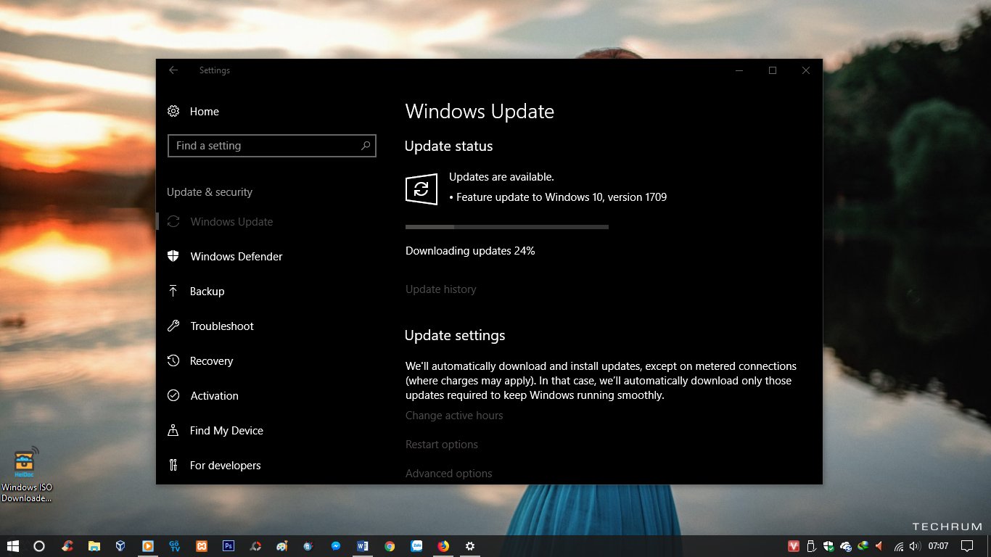Click the Settings gear taskbar icon
991x557 pixels.
[x=470, y=546]
